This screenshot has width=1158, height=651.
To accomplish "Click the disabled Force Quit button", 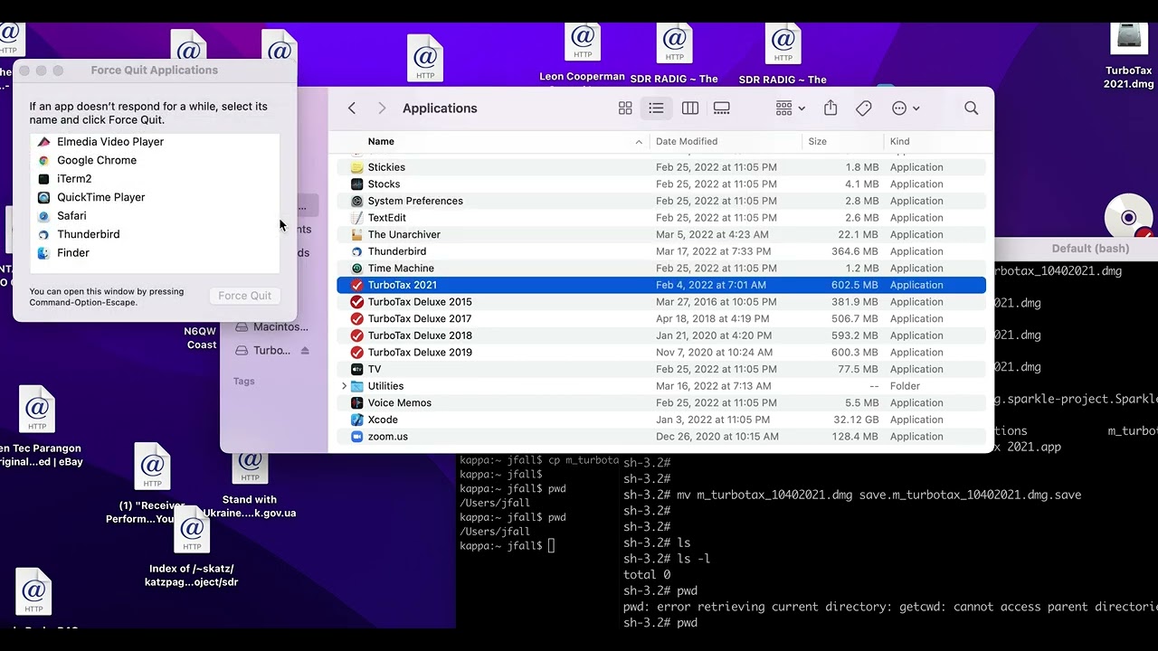I will pyautogui.click(x=244, y=296).
